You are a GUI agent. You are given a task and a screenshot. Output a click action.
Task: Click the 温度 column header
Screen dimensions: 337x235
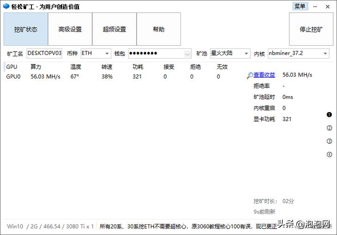(76, 67)
